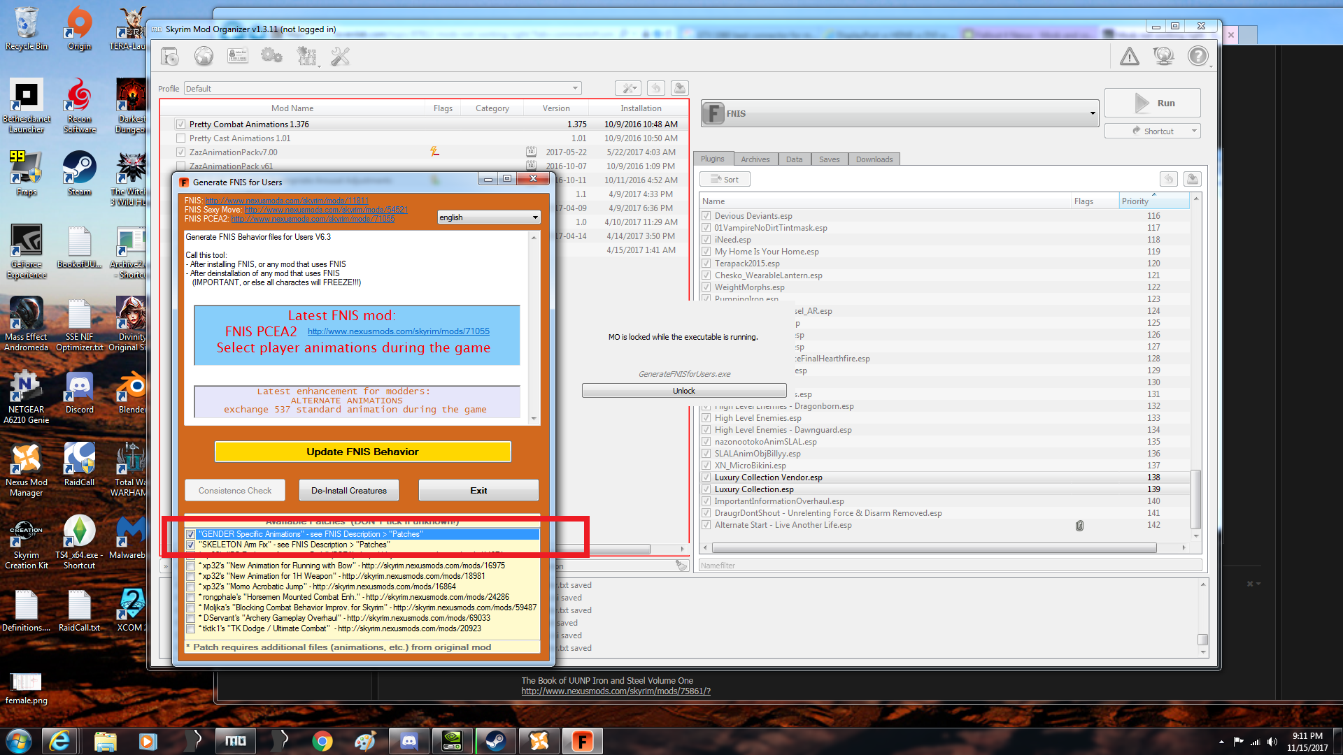The width and height of the screenshot is (1343, 755).
Task: Toggle GENDER Specific Animations patch checkbox
Action: [x=190, y=534]
